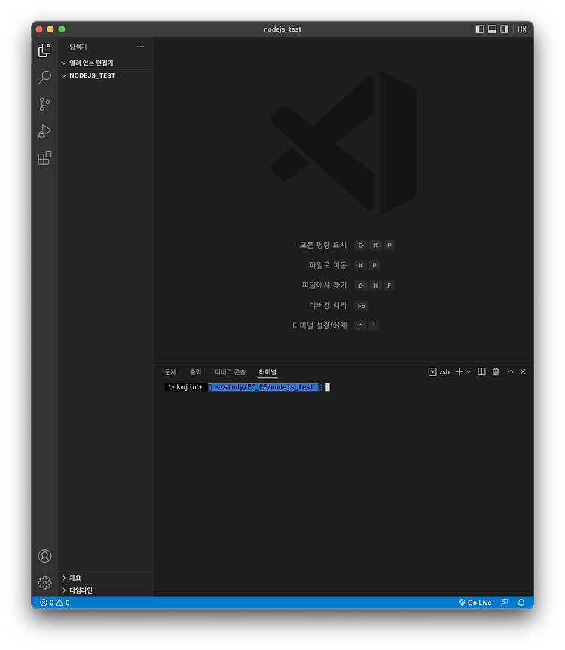
Task: Switch to the 문제 problems tab
Action: point(170,372)
